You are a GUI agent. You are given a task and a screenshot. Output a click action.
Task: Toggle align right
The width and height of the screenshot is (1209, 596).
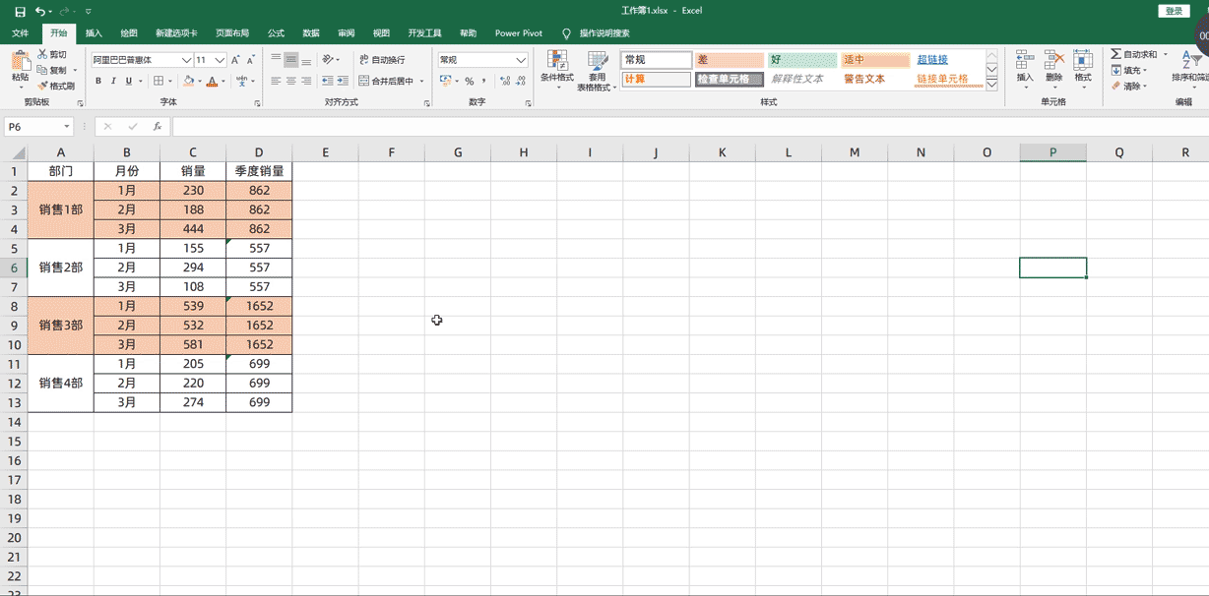coord(307,81)
